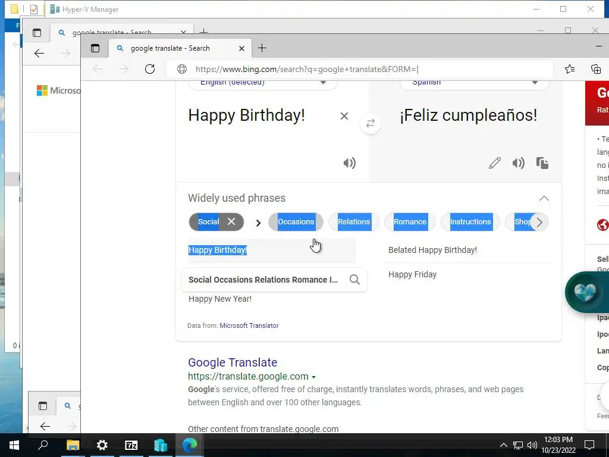Close the google translate tab
The image size is (609, 457).
(x=241, y=48)
